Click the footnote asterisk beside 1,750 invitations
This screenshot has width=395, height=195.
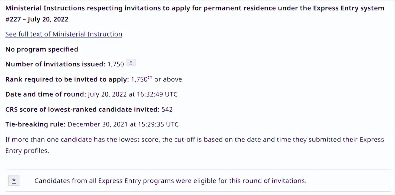(x=131, y=63)
